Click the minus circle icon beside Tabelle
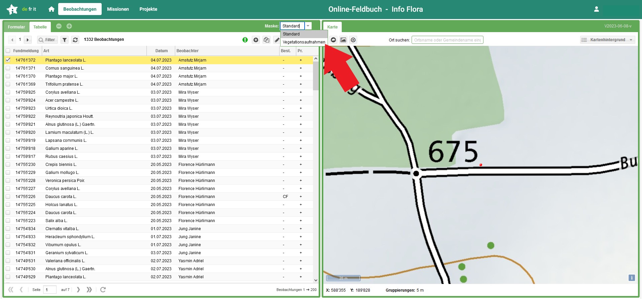This screenshot has width=642, height=299. coord(59,26)
